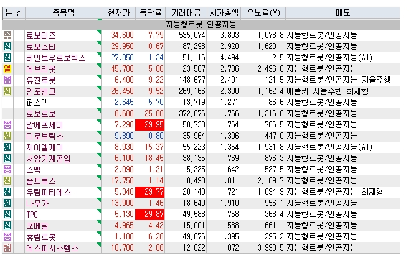Click the 신 badge icon beside 나무가
Viewport: 413px width, 263px height.
pyautogui.click(x=7, y=203)
